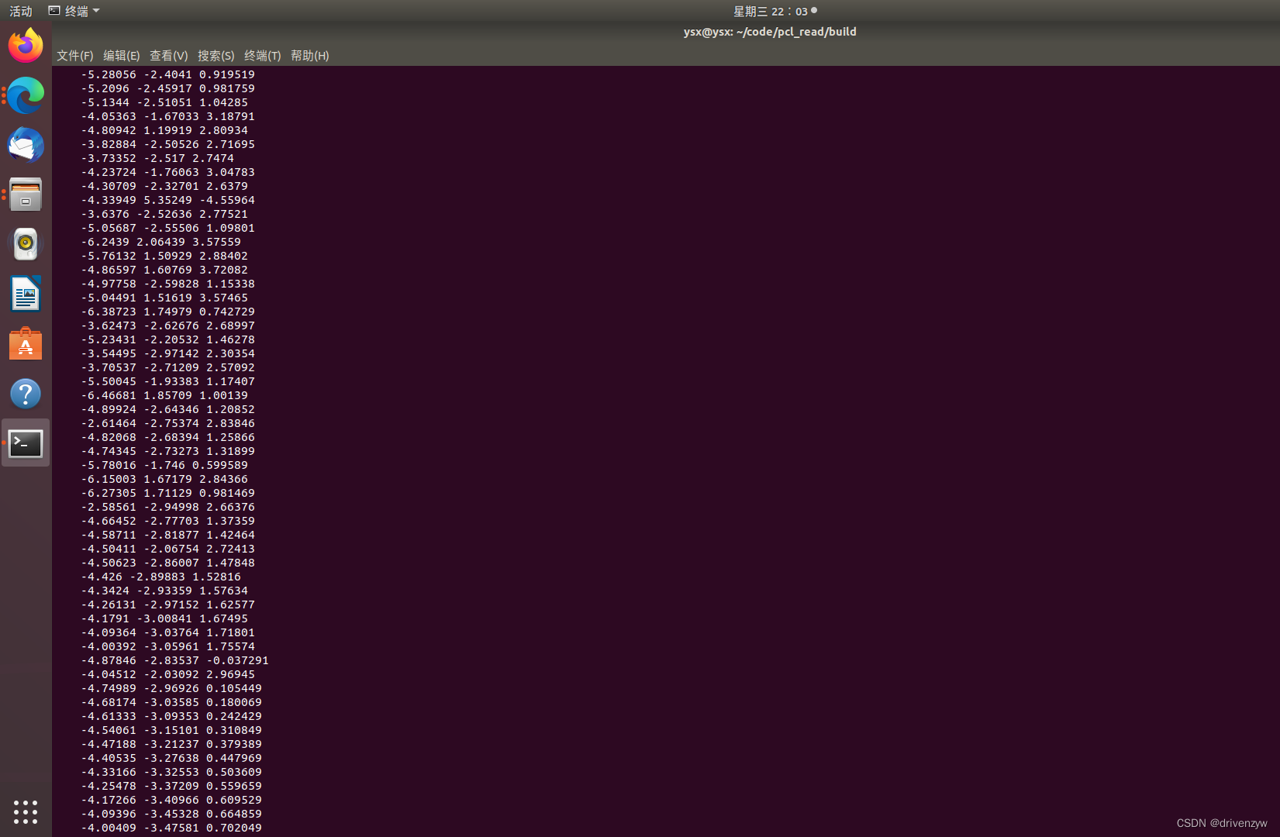This screenshot has width=1280, height=837.
Task: Open LibreOffice Writer
Action: point(26,294)
